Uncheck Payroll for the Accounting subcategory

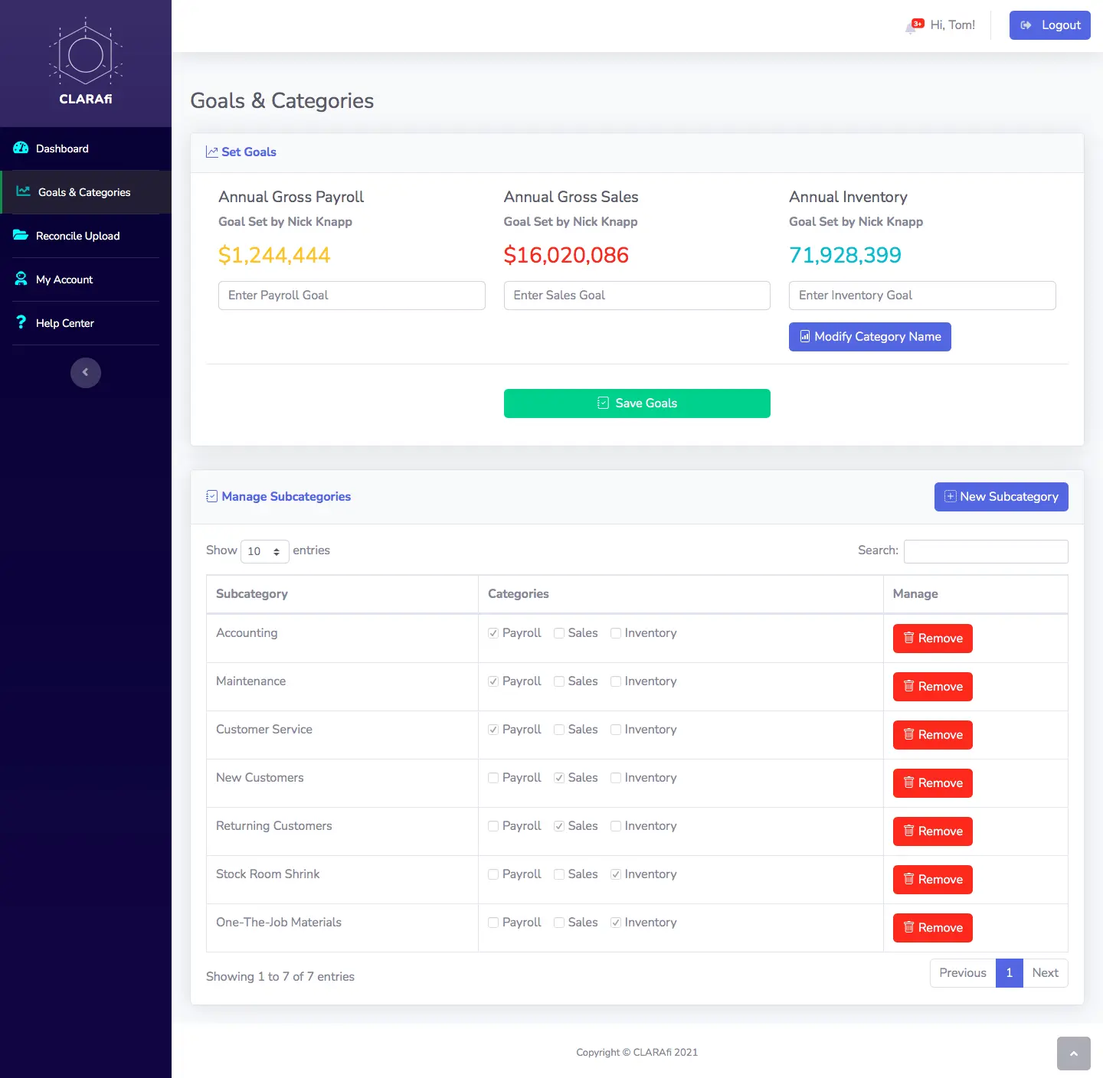coord(493,633)
